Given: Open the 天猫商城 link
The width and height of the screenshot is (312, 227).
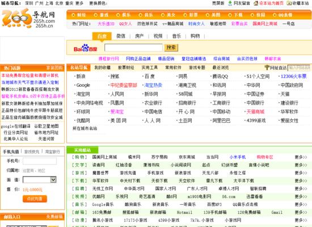Looking at the screenshot, I should coord(255,112).
